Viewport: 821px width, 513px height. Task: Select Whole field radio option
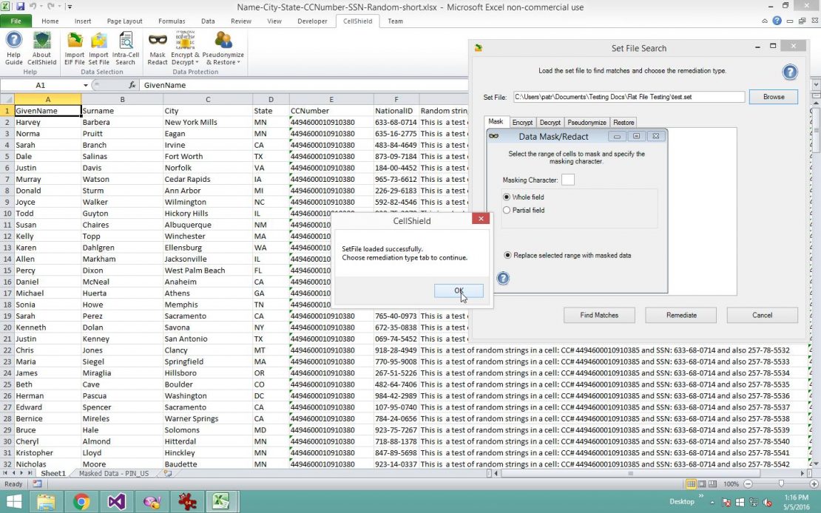click(x=507, y=197)
